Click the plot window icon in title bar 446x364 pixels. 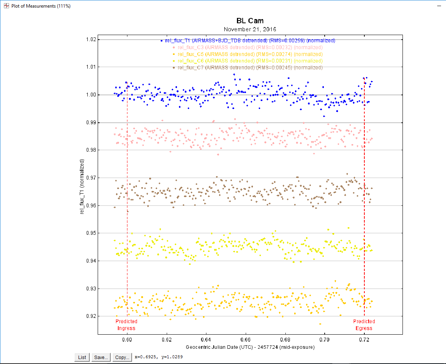[6, 6]
